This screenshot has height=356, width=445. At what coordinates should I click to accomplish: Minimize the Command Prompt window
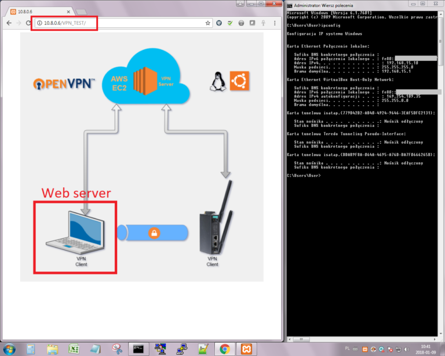pos(413,3)
